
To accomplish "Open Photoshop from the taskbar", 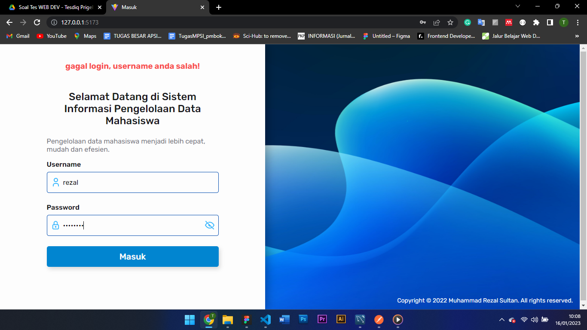I will click(303, 320).
